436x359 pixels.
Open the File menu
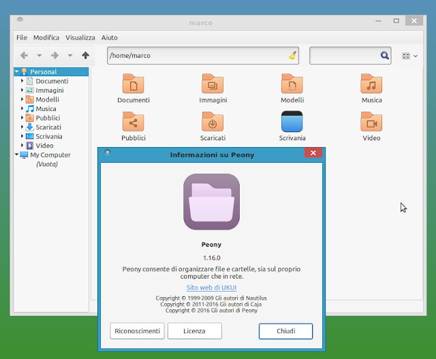[x=22, y=37]
